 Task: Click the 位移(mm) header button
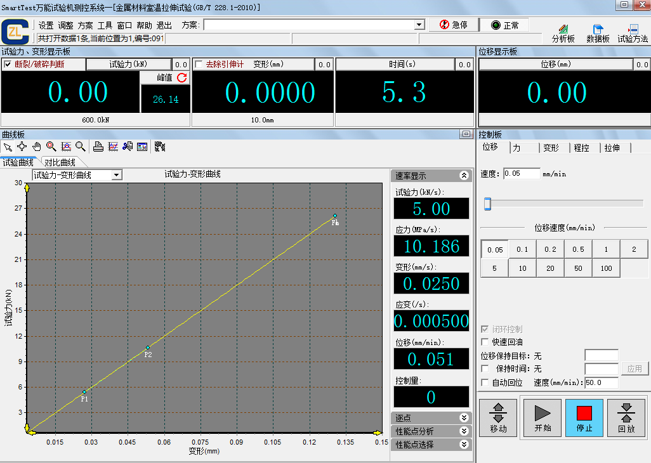(556, 64)
